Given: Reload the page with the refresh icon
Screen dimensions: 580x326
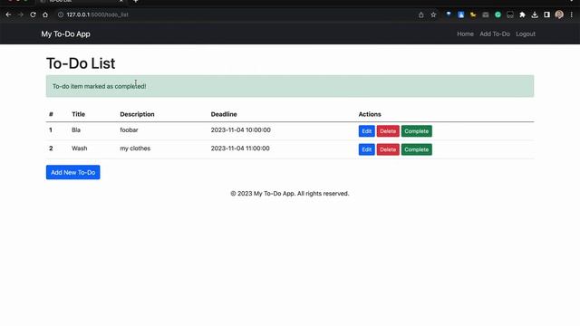Looking at the screenshot, I should 33,14.
